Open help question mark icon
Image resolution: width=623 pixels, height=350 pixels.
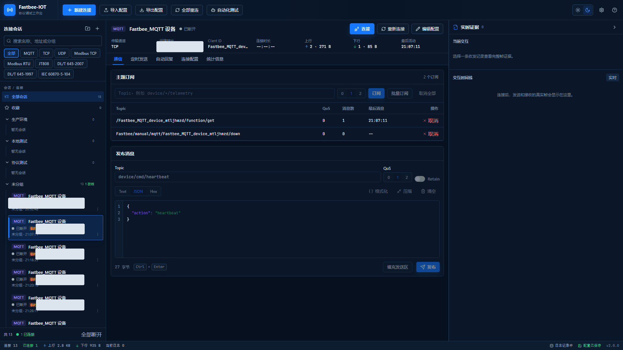pos(615,10)
